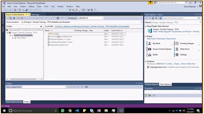Open the Task Board link
The height and width of the screenshot is (114, 204).
161,39
